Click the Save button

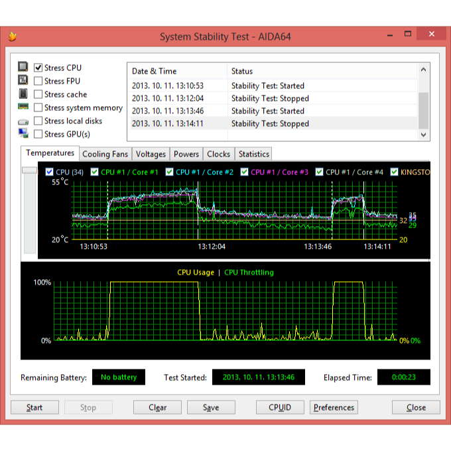point(211,407)
